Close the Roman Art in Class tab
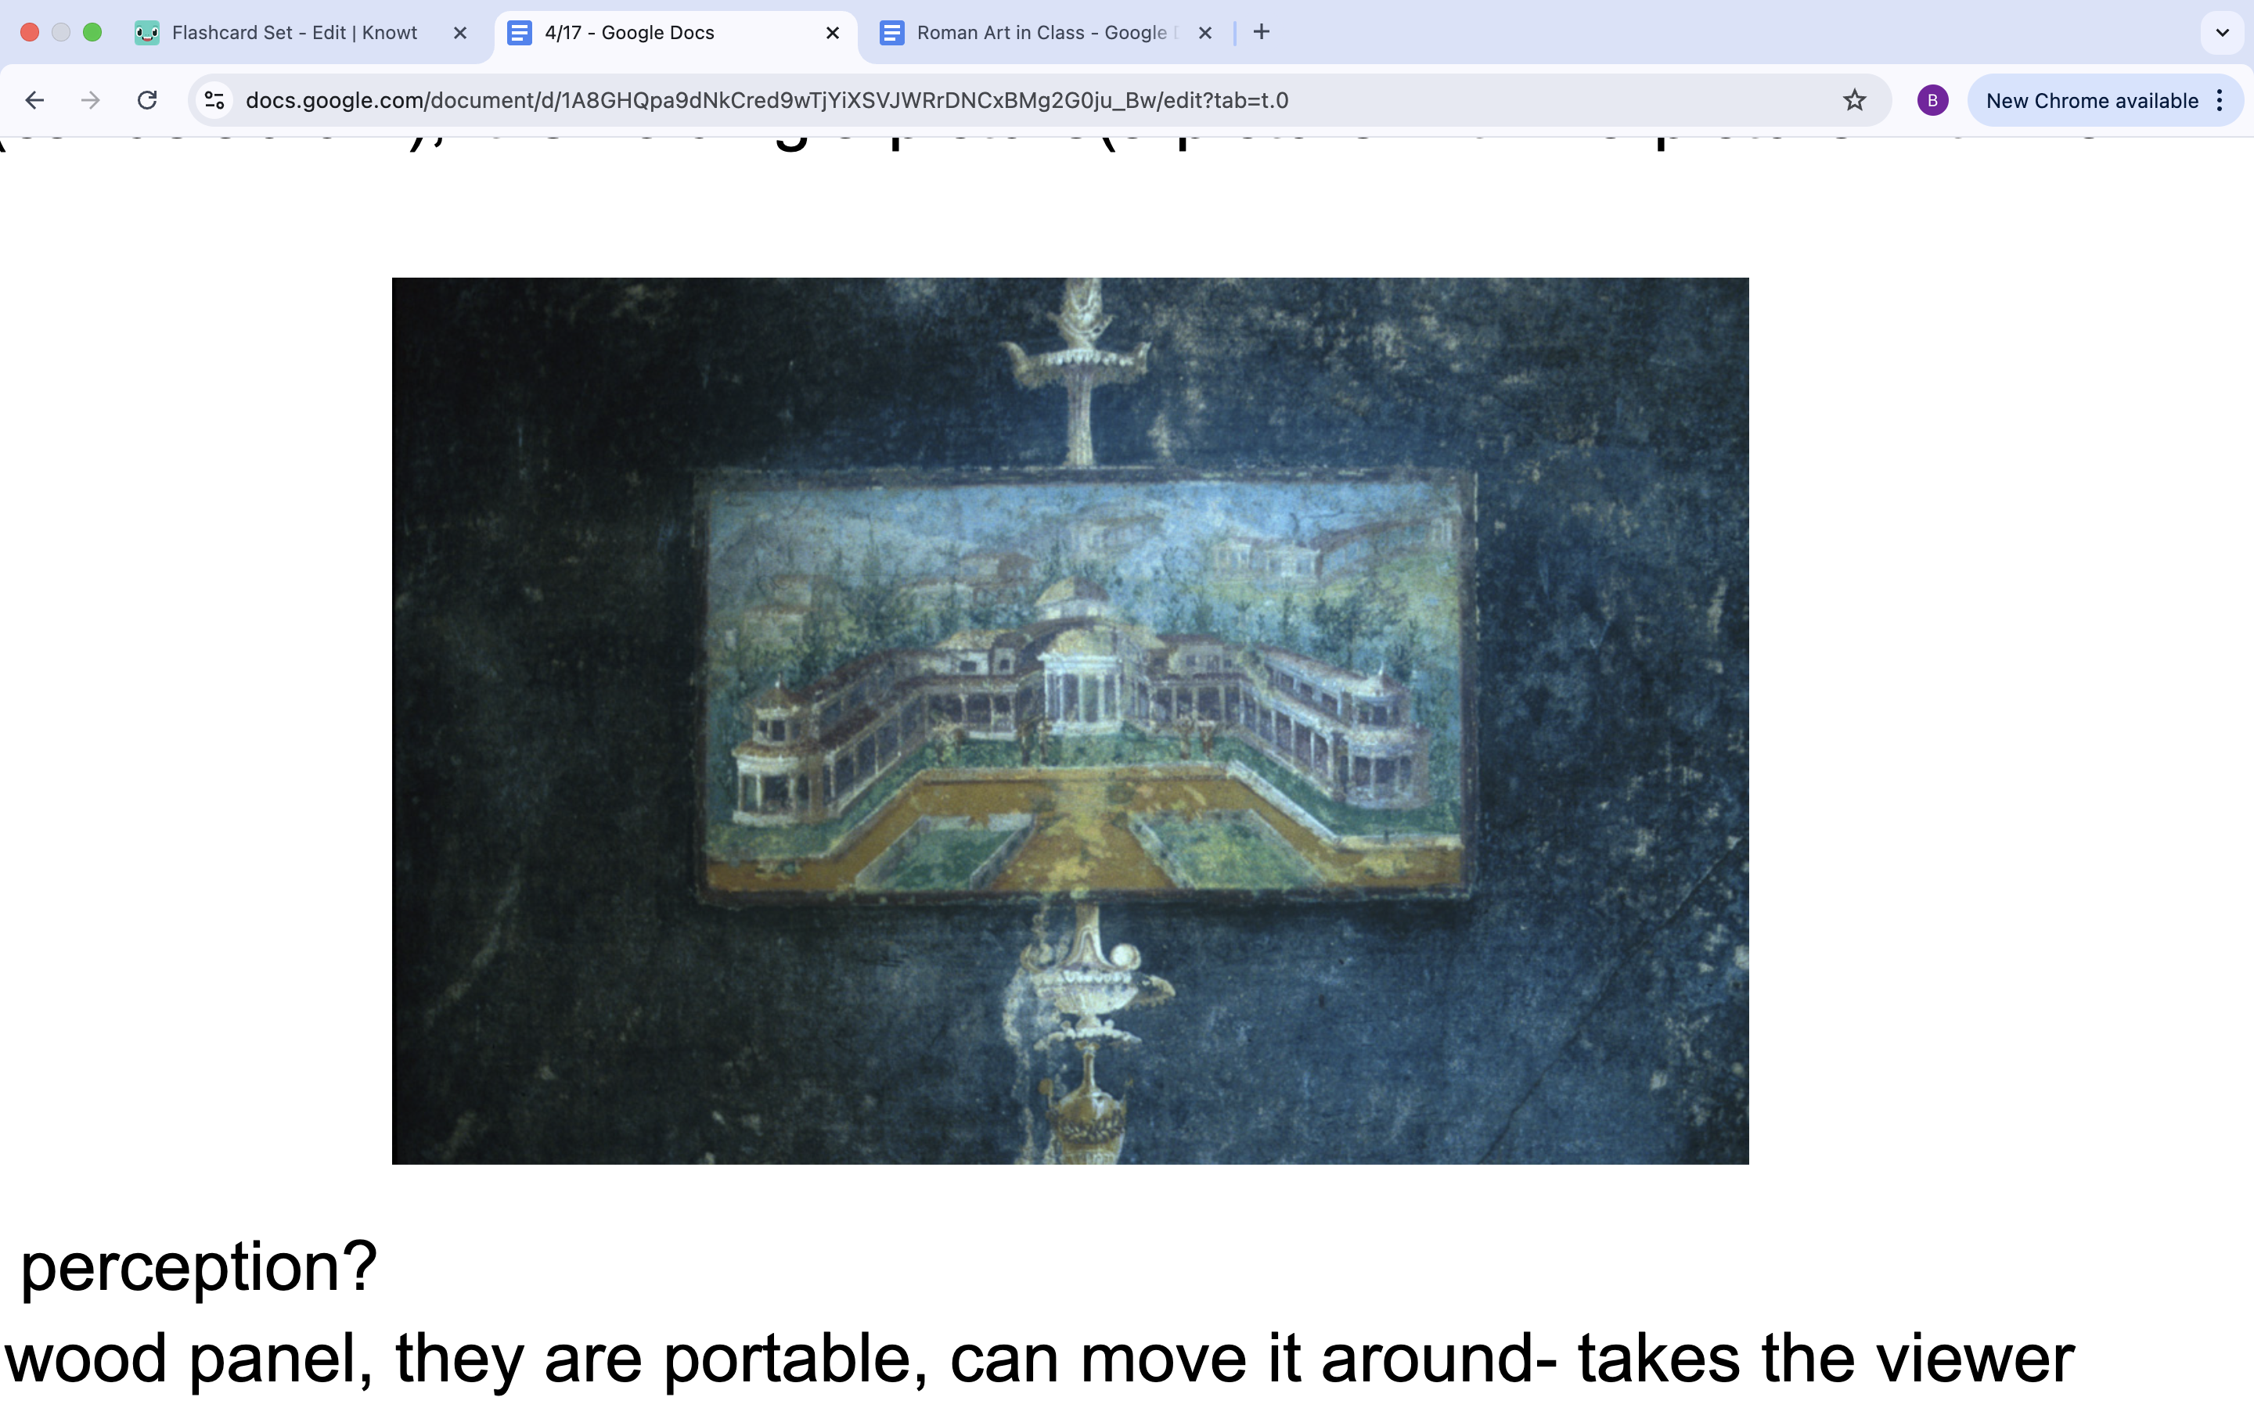 tap(1205, 33)
